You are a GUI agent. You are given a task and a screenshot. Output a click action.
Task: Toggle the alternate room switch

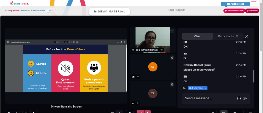(51, 11)
